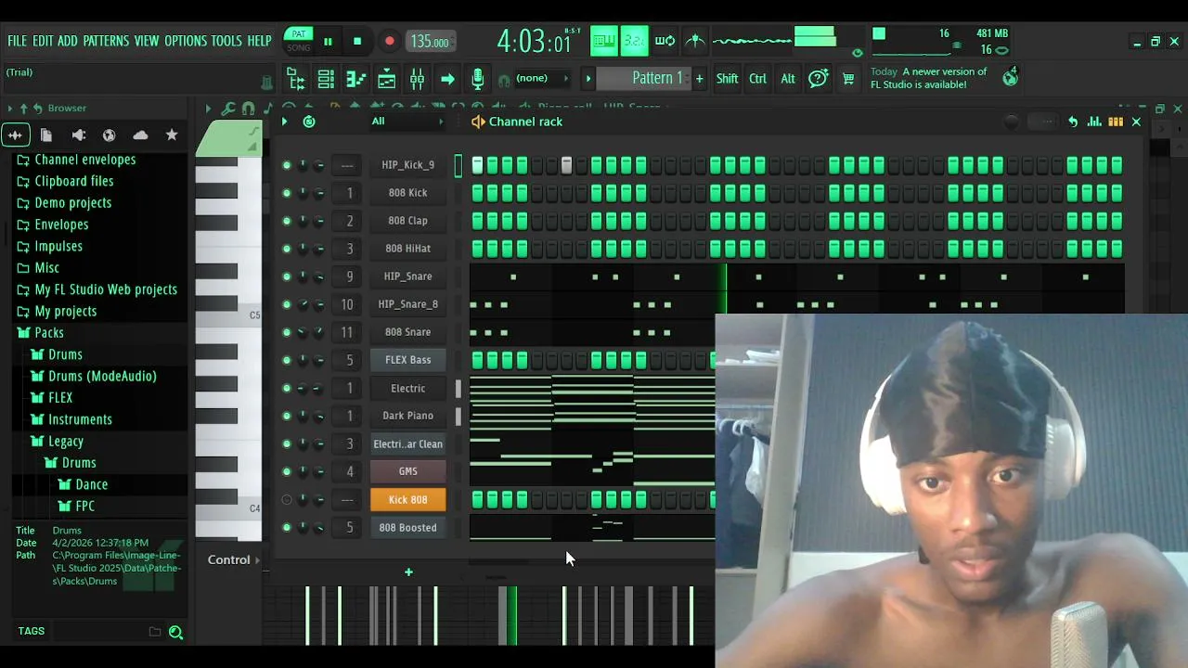Toggle PAT/SONG mode switch
The image size is (1188, 668).
point(299,41)
